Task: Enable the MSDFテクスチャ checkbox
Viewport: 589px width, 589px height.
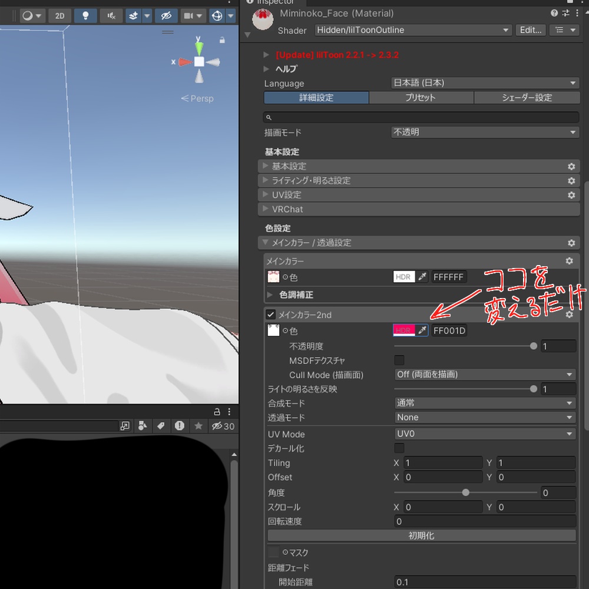Action: pos(399,360)
